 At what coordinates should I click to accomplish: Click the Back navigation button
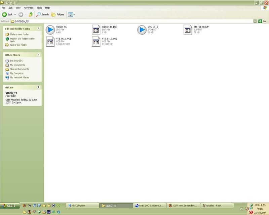pos(7,14)
